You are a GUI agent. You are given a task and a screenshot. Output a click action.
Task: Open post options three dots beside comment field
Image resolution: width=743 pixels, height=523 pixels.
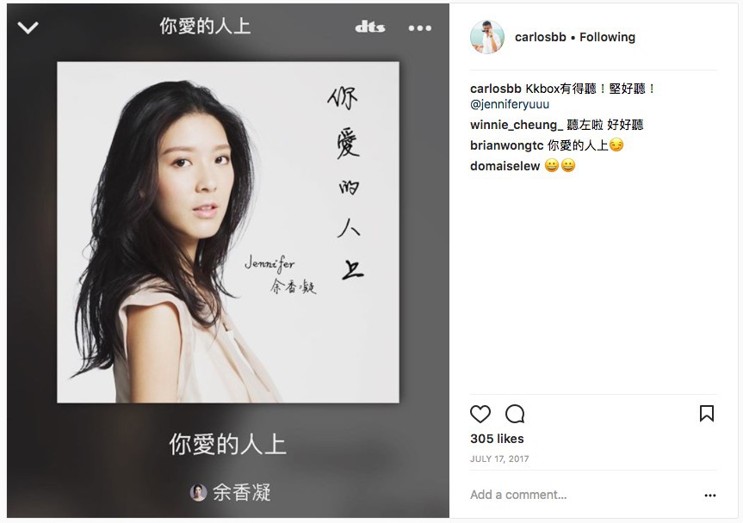tap(709, 495)
